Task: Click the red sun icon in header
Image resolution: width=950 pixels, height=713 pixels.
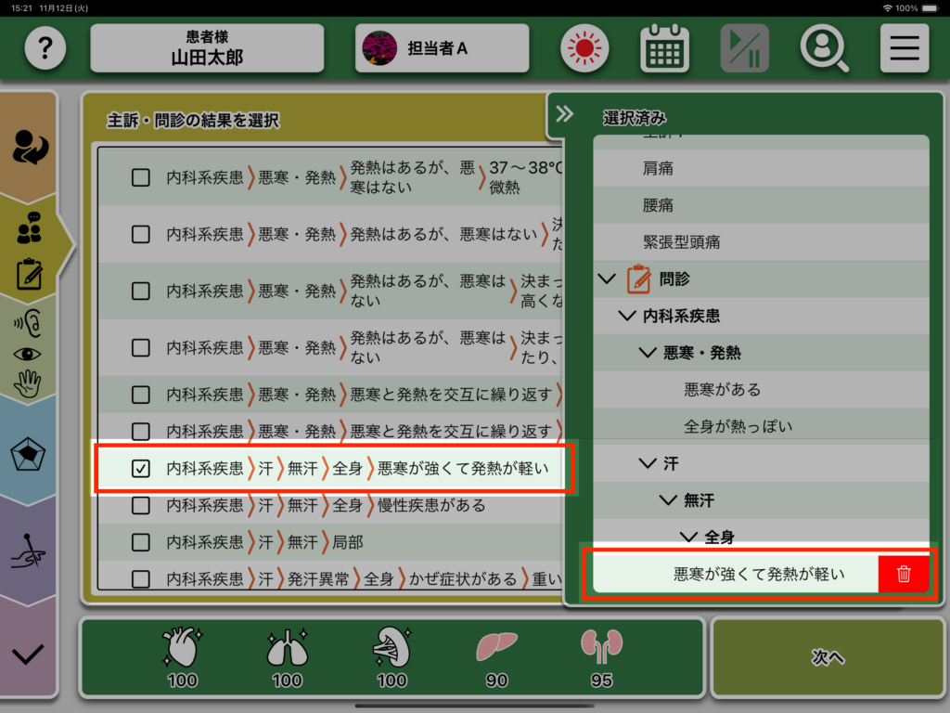Action: (x=584, y=47)
